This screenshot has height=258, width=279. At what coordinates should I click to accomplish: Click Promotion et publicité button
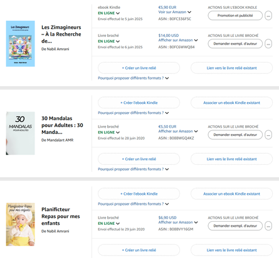click(235, 16)
